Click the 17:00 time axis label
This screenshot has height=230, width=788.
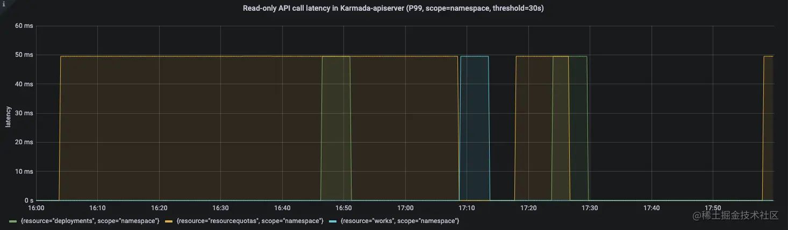click(x=405, y=208)
